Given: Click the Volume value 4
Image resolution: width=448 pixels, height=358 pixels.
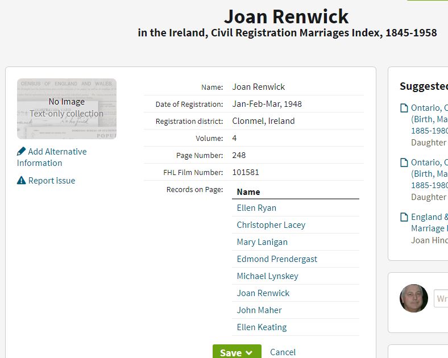Looking at the screenshot, I should 234,138.
